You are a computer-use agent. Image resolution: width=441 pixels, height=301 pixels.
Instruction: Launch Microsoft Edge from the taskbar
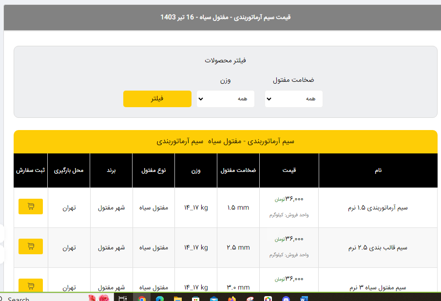(x=160, y=298)
